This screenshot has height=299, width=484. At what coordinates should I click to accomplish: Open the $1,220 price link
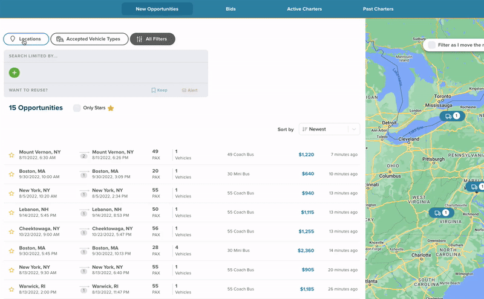[x=306, y=155]
